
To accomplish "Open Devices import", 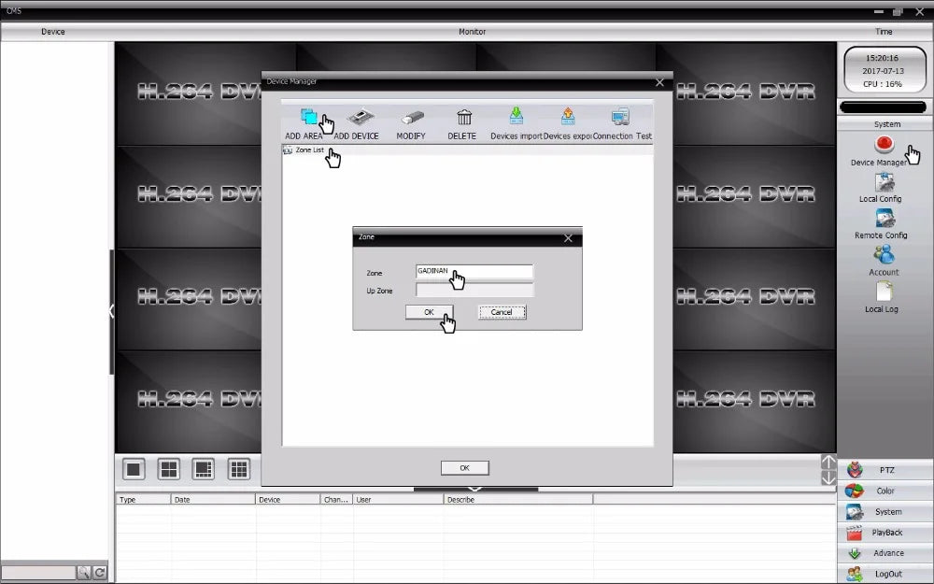I will [x=516, y=116].
